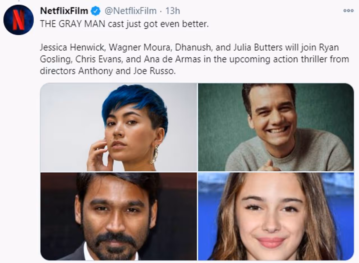
Task: Click the NetflixFilm display name
Action: tap(64, 11)
